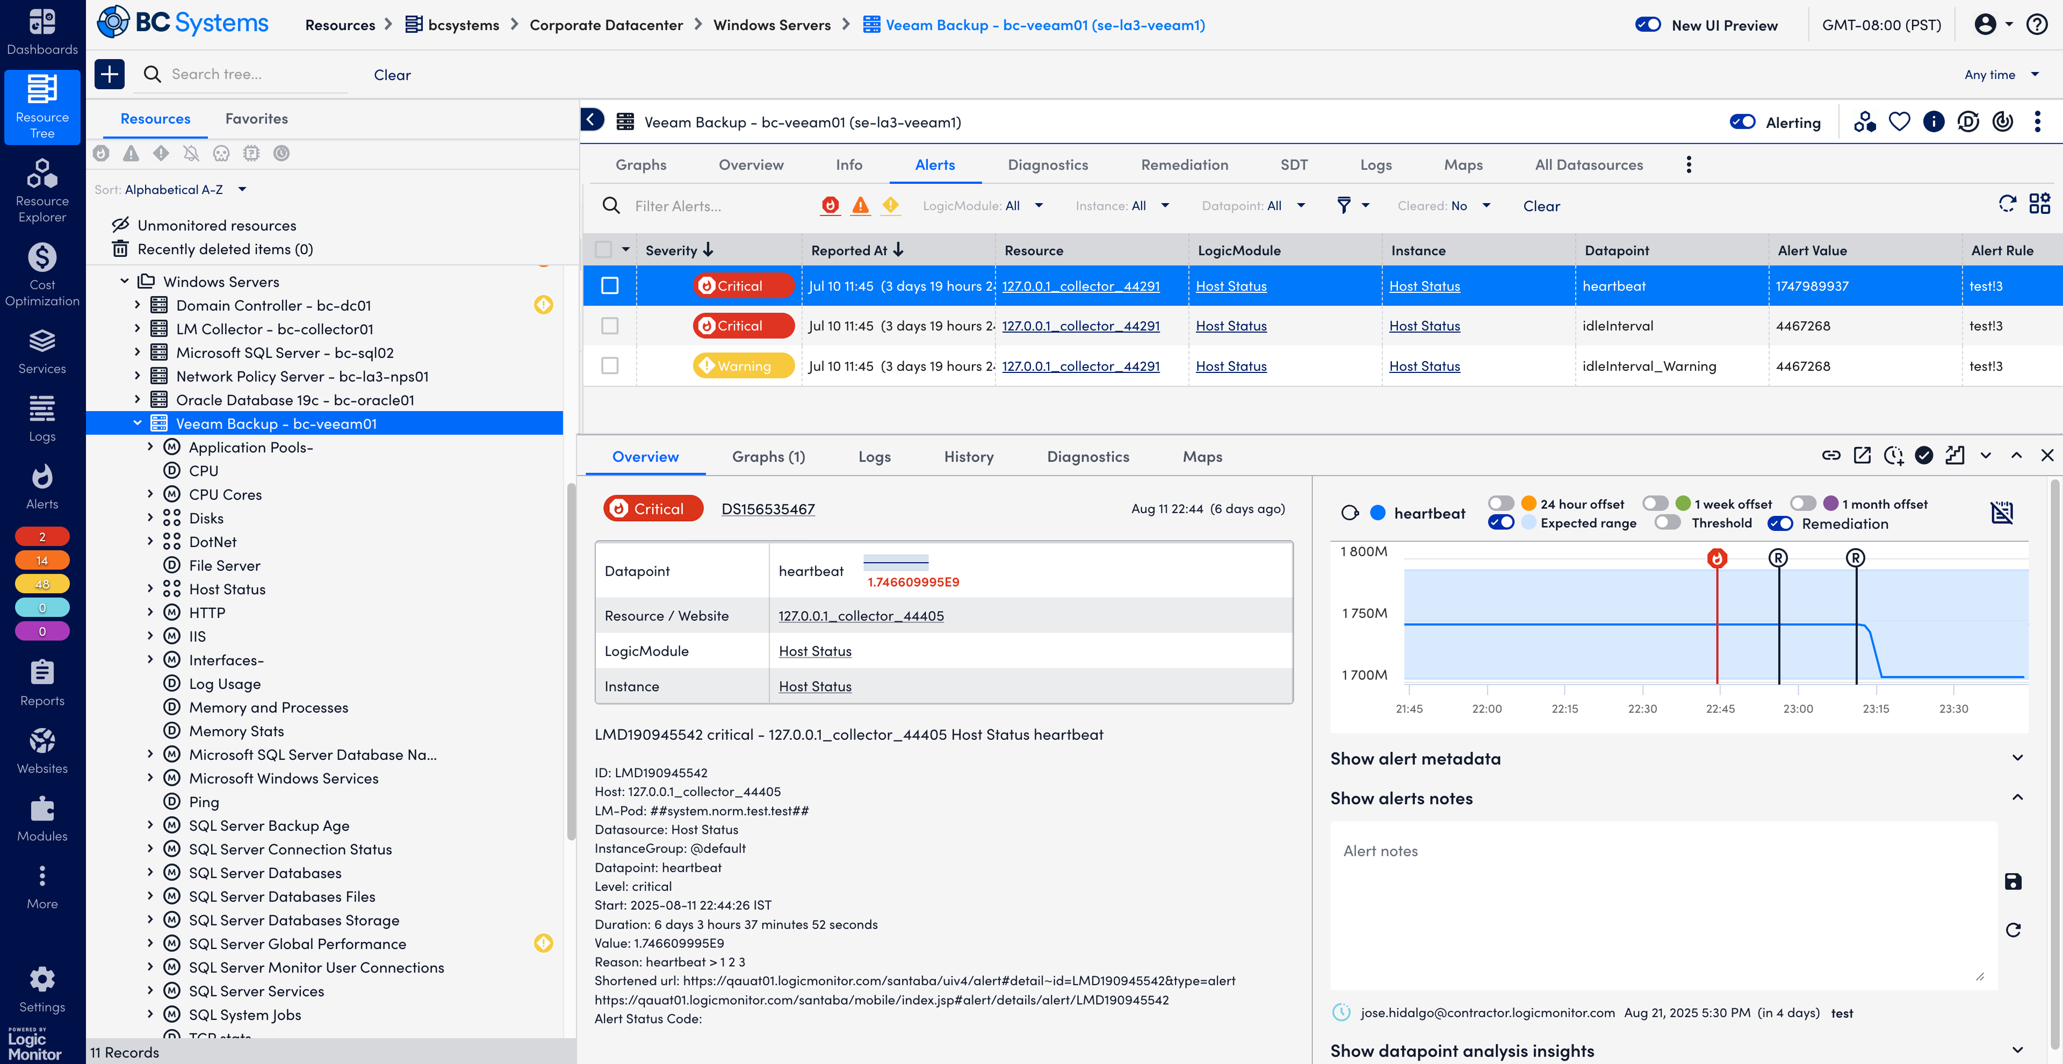Expand the Domain Controller bc-dc01 tree node

pyautogui.click(x=137, y=305)
